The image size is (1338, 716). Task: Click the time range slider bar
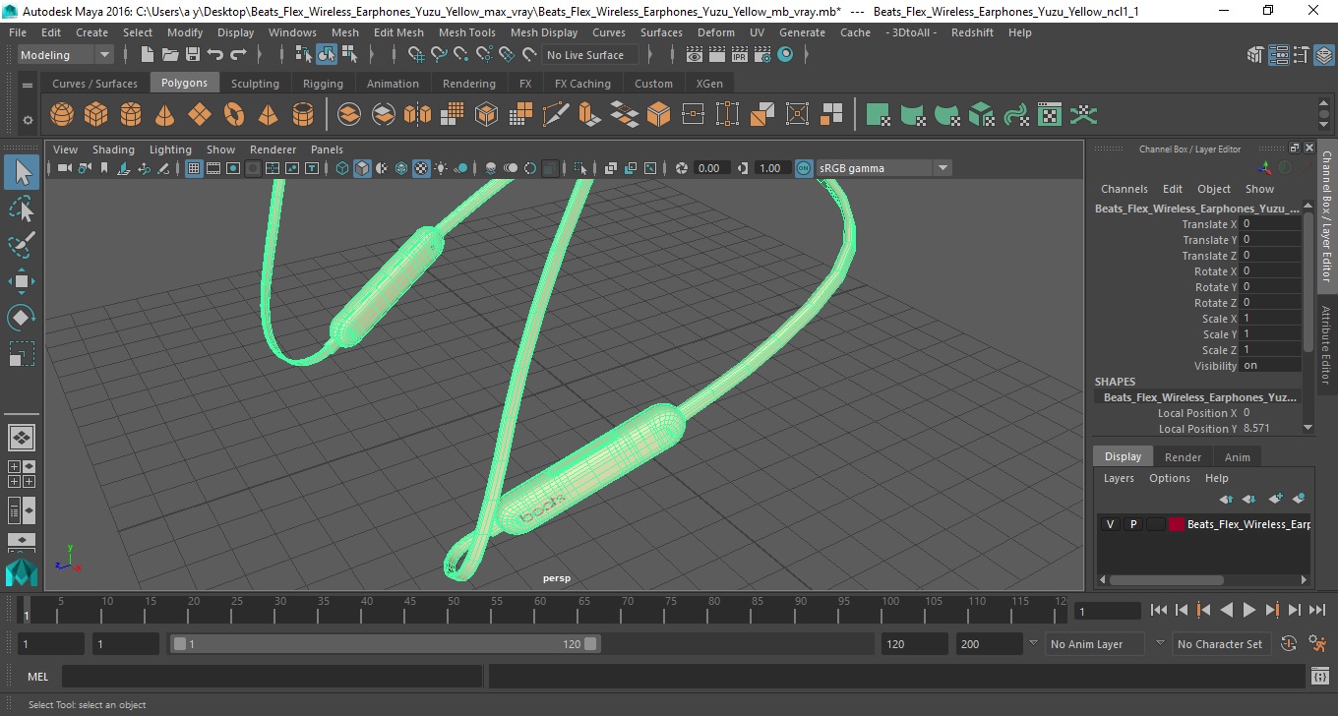pyautogui.click(x=385, y=644)
